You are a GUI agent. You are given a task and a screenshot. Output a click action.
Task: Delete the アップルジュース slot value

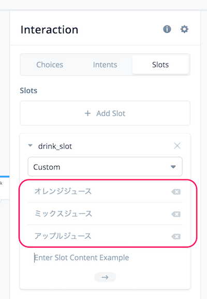click(176, 237)
